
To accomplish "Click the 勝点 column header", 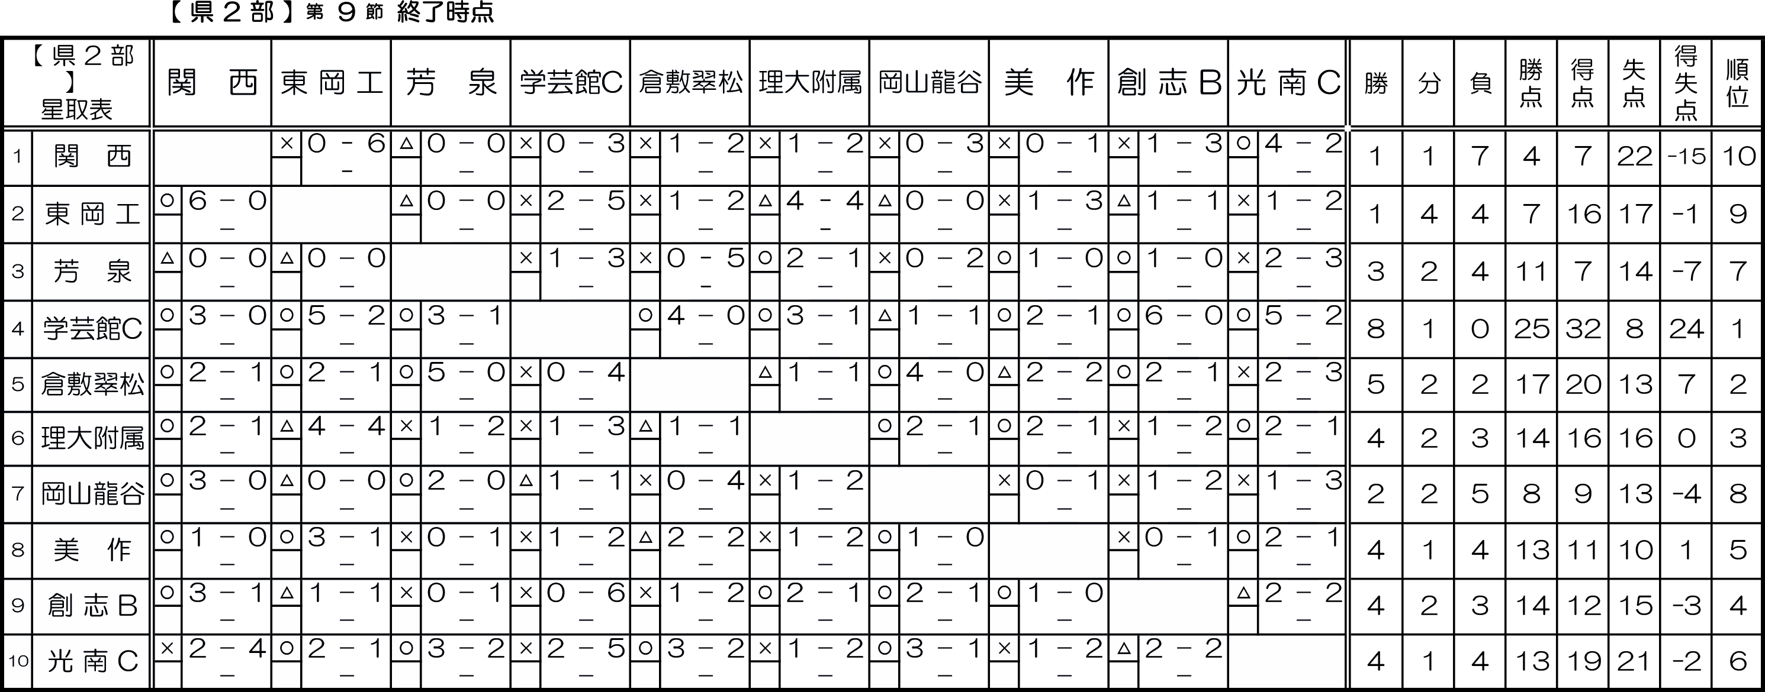I will 1531,83.
